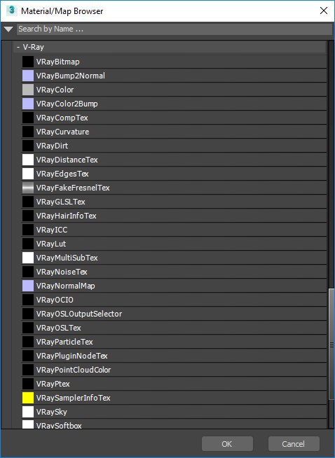Select the VRayCurvature swatch icon
Viewport: 335px width, 458px height.
click(x=28, y=132)
